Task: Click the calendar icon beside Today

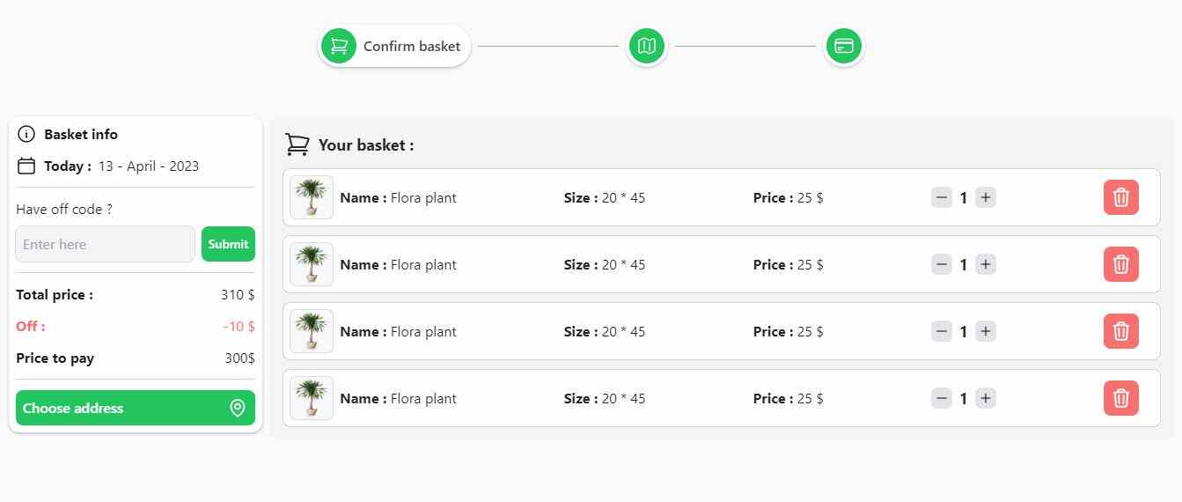Action: (26, 166)
